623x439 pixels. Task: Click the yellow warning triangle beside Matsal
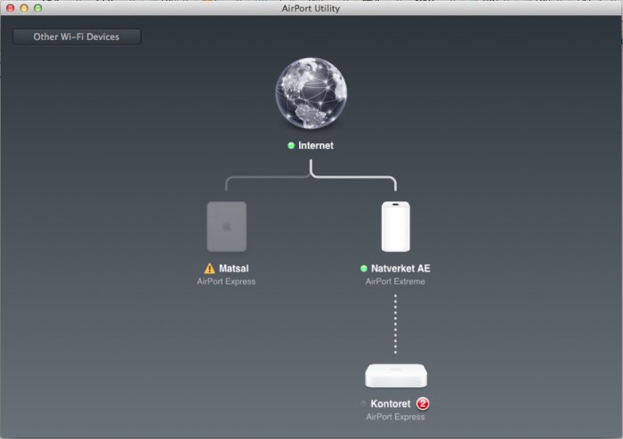pyautogui.click(x=209, y=269)
